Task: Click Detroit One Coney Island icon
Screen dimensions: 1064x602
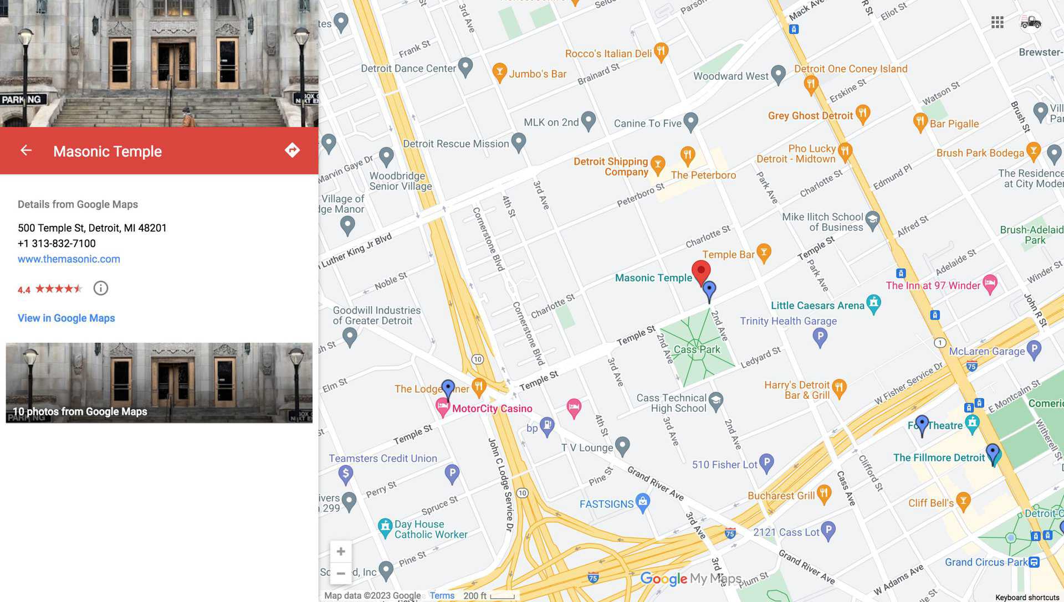Action: point(811,84)
